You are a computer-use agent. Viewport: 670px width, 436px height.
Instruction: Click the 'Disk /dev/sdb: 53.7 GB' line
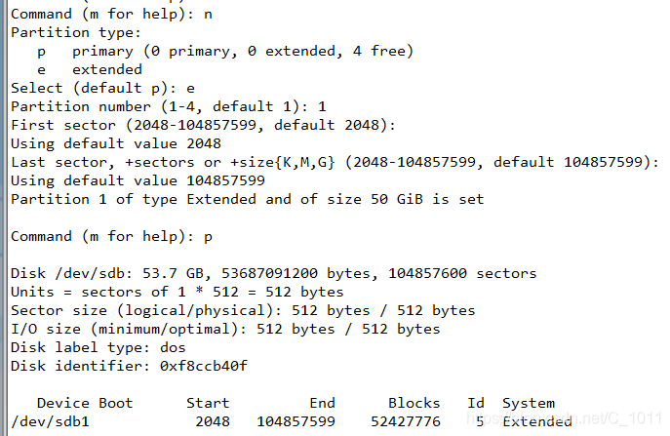pyautogui.click(x=273, y=273)
